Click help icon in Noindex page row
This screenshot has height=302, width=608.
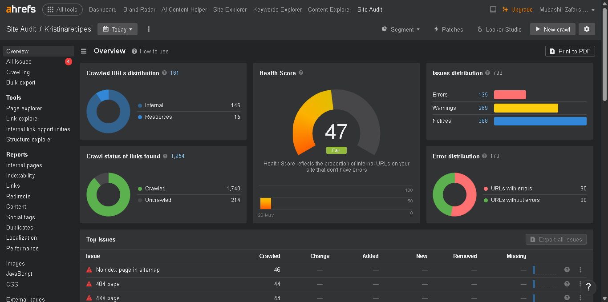[567, 270]
